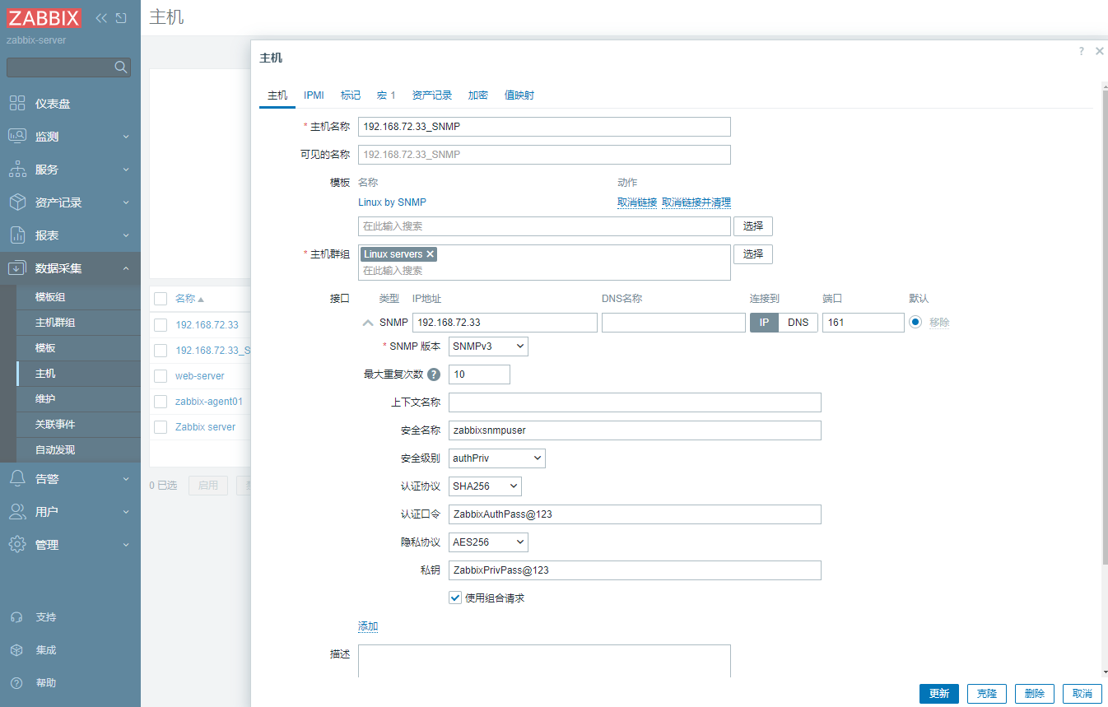Click the 用户 users icon in sidebar

coord(17,512)
